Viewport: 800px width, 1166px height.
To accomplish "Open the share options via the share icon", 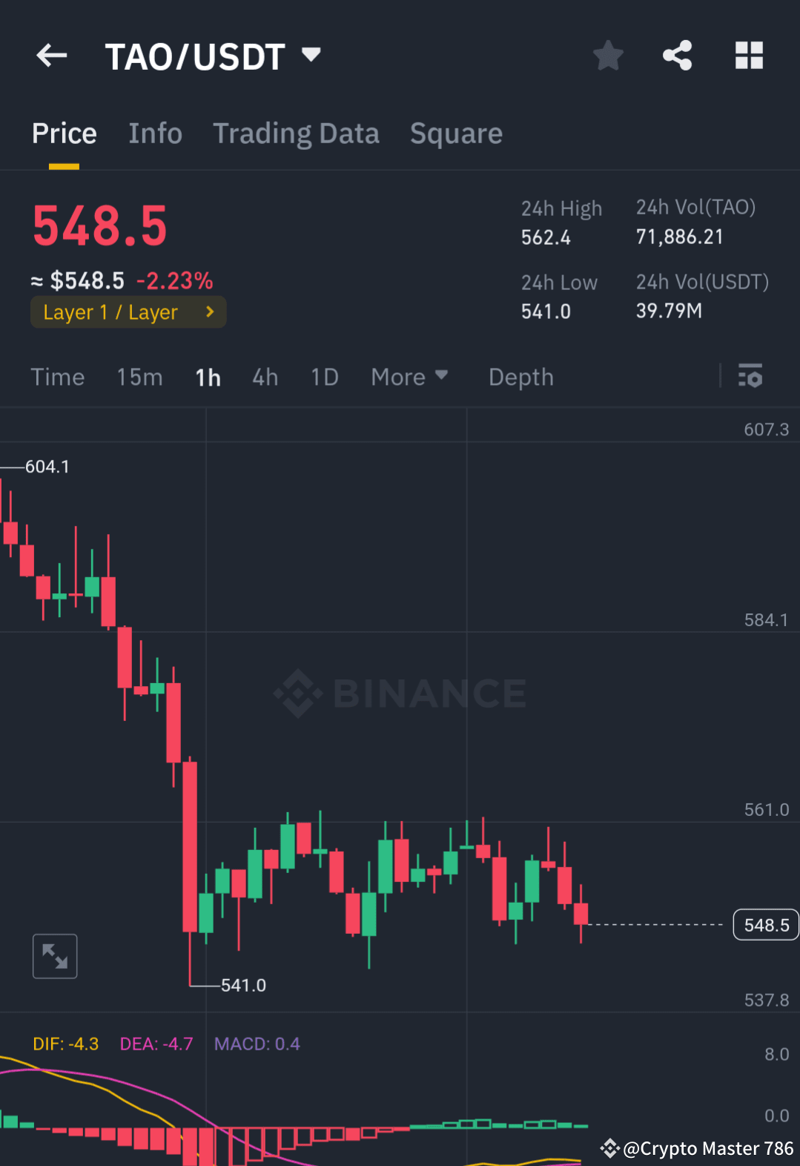I will (x=677, y=55).
